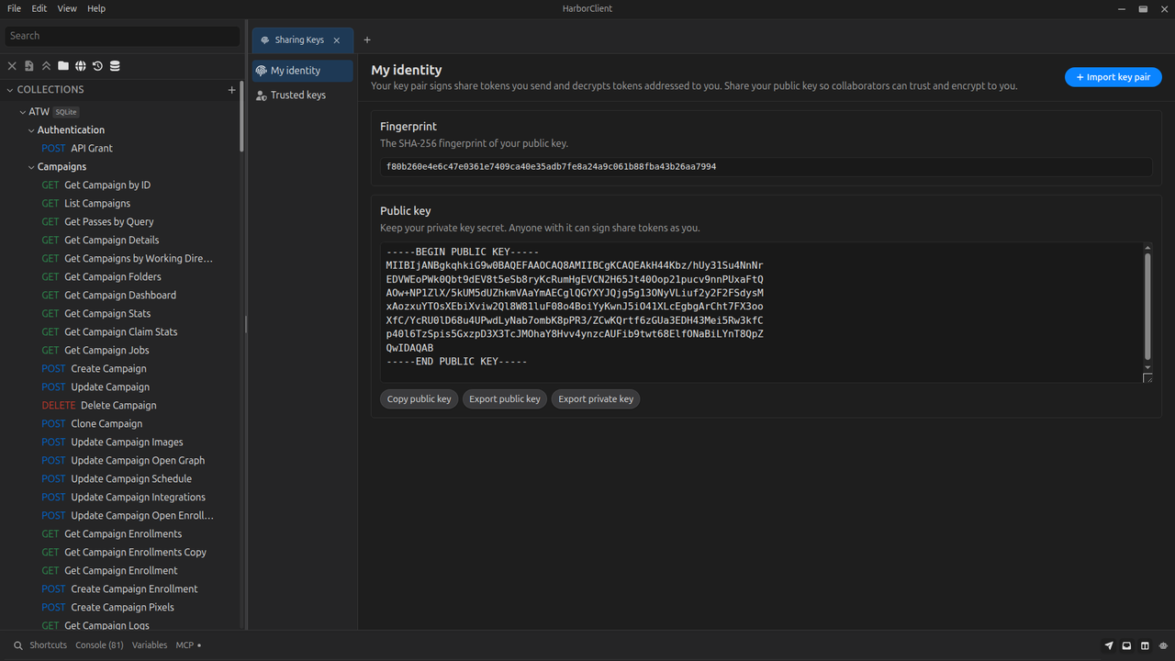
Task: Open MCP in status bar
Action: [188, 645]
